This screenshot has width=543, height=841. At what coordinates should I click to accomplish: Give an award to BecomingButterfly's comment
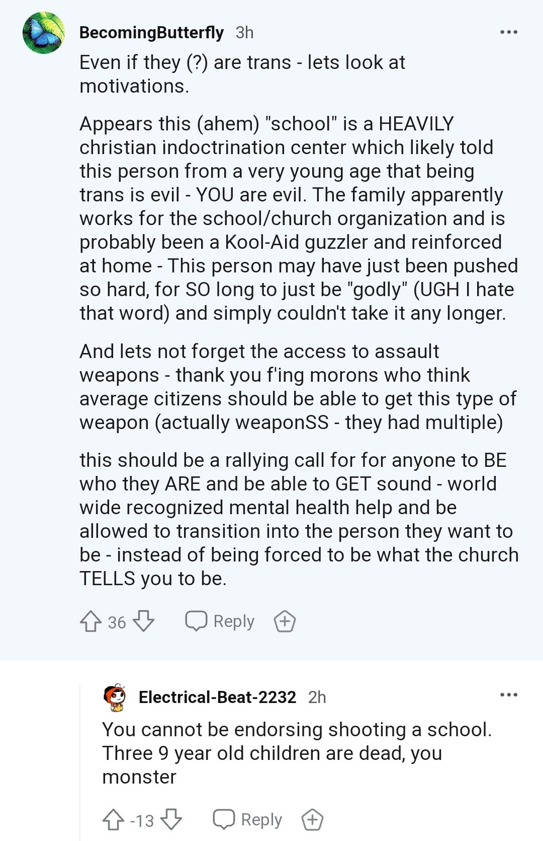(x=285, y=621)
